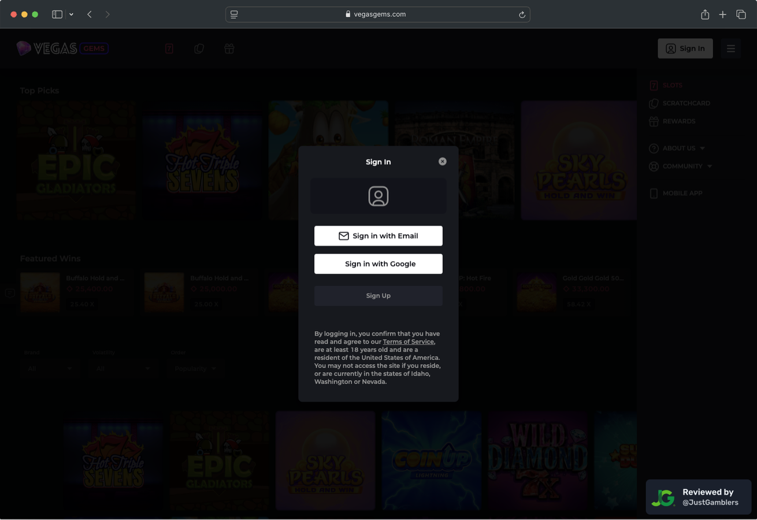
Task: Open the Terms of Service link
Action: (x=408, y=341)
